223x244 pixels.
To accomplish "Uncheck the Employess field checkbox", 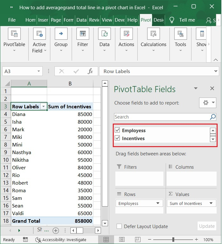I will pyautogui.click(x=117, y=130).
